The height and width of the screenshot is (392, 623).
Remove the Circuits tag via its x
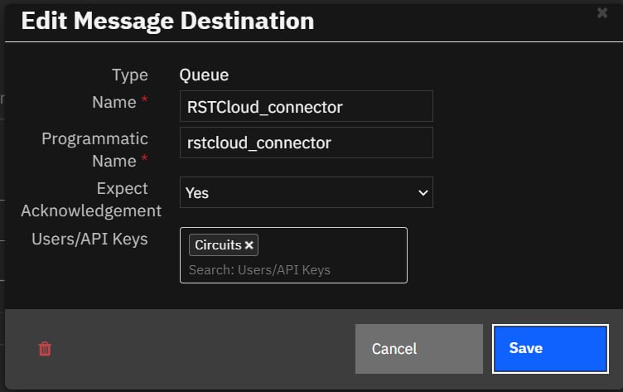point(249,245)
